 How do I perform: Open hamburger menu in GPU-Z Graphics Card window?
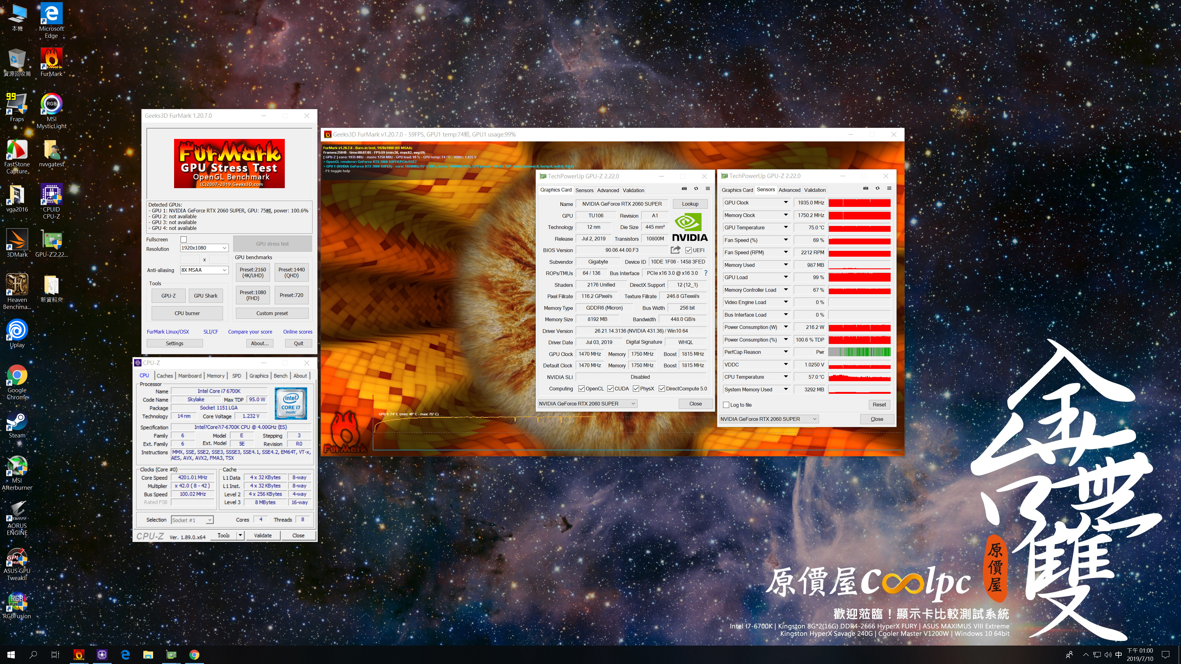tap(708, 189)
